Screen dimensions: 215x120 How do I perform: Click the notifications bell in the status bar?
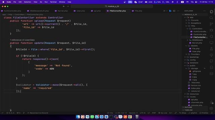tap(212, 113)
